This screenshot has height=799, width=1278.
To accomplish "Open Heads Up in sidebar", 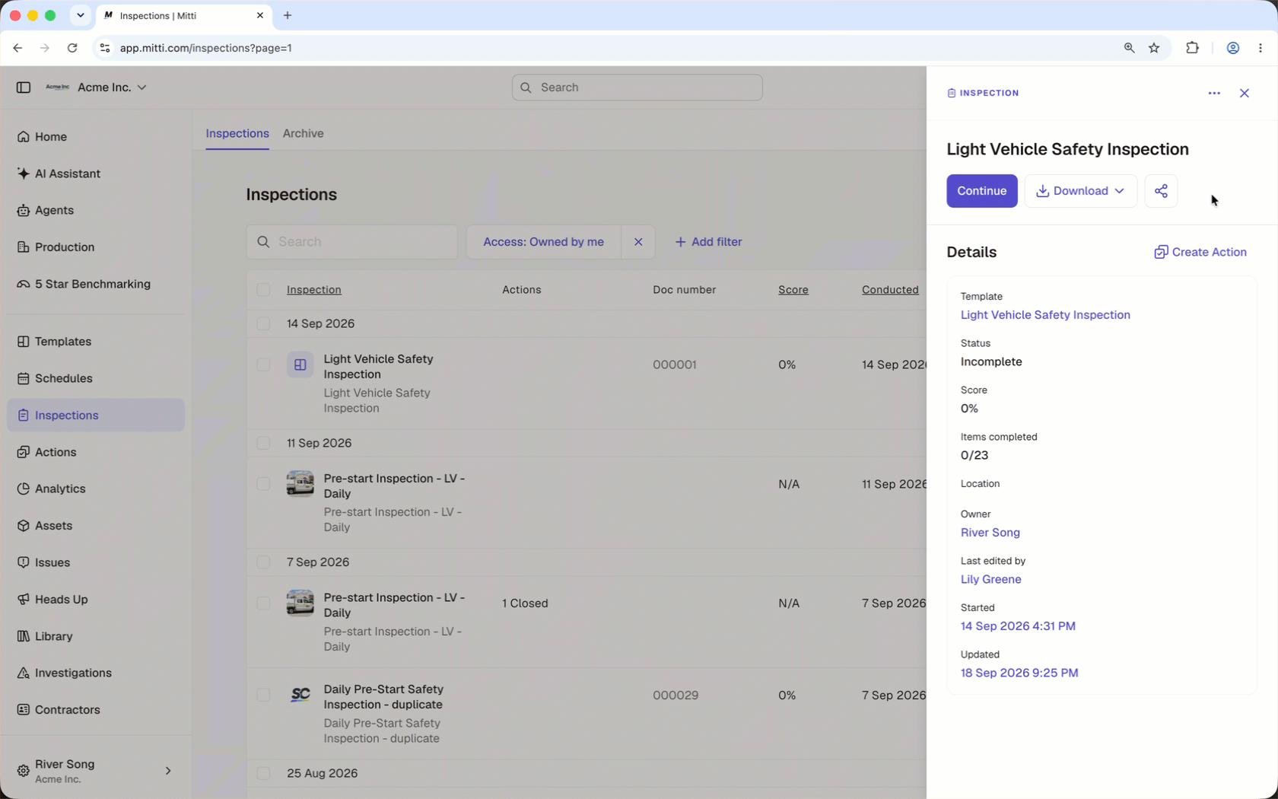I will click(x=95, y=600).
